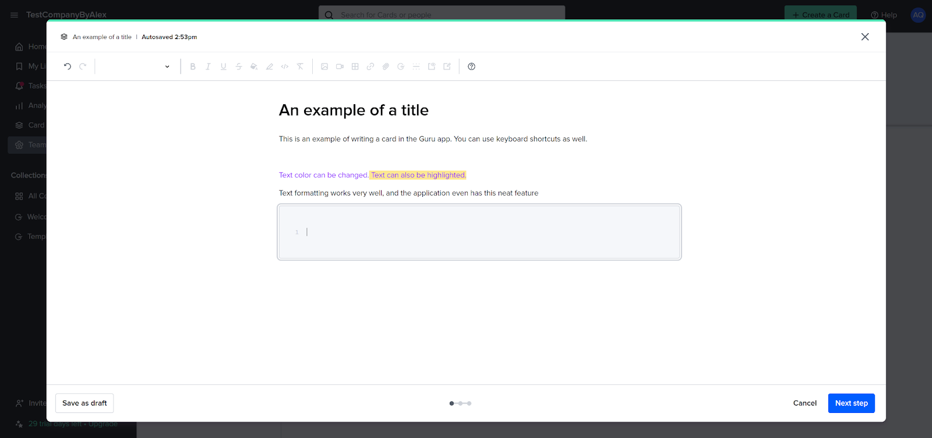Click the card title heading text
The image size is (932, 438).
(354, 110)
